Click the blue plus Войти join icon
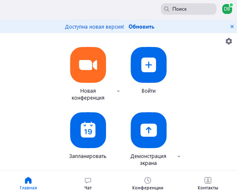This screenshot has height=191, width=237. click(149, 65)
